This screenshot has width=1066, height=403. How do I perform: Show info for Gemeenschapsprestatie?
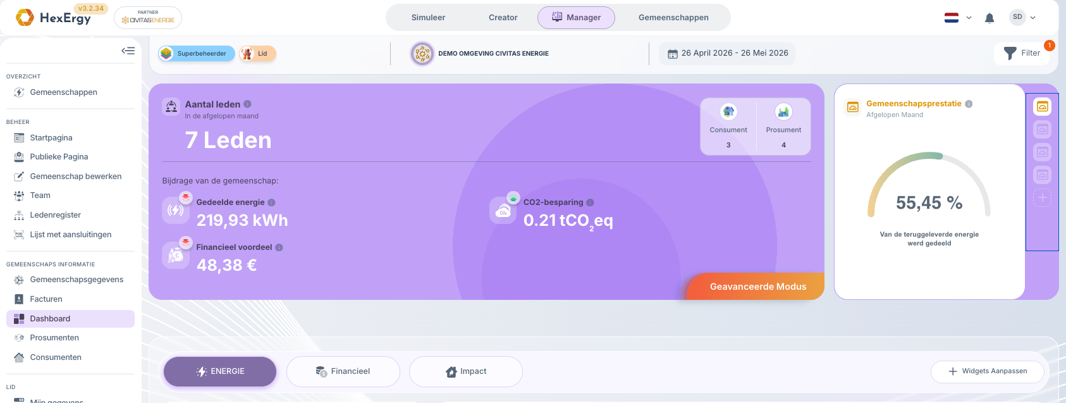969,104
